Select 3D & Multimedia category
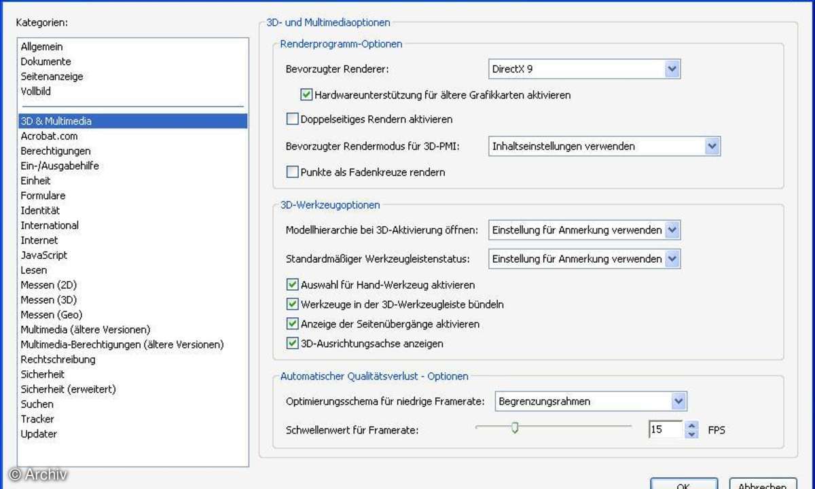Screen dimensions: 815x489 pos(132,121)
